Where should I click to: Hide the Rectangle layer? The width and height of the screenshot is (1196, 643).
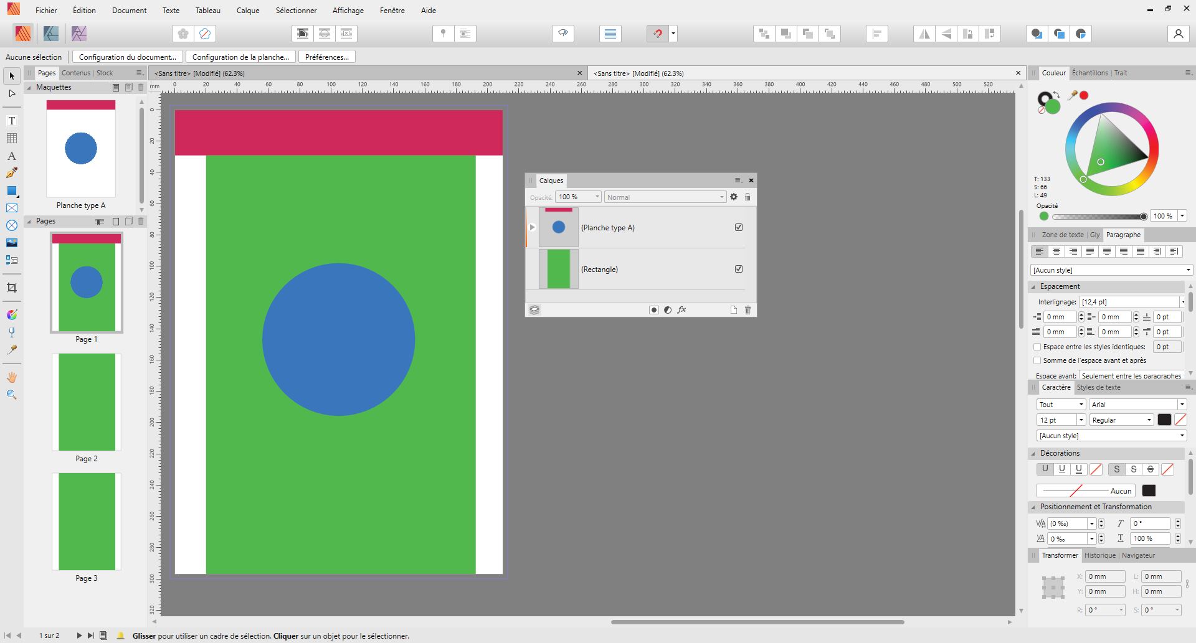click(x=739, y=269)
